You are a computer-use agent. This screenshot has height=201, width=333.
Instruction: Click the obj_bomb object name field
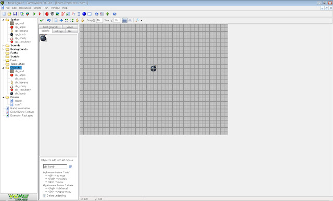click(55, 167)
